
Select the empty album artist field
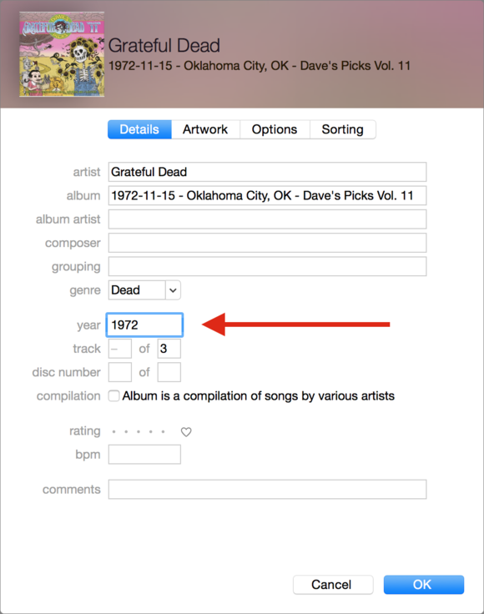point(268,219)
